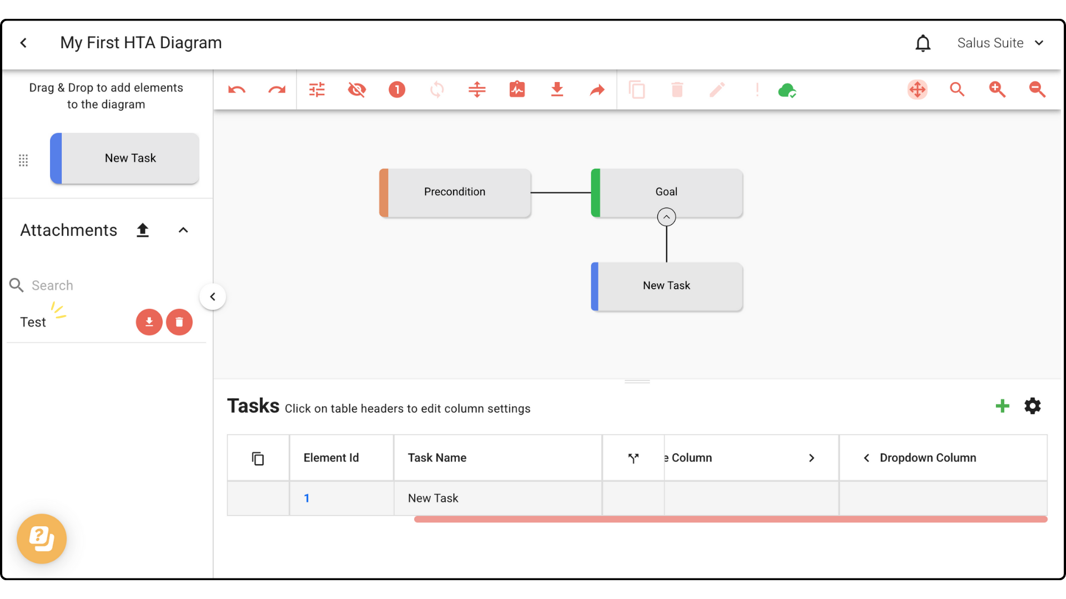
Task: Click the undo arrow in the toolbar
Action: coord(237,90)
